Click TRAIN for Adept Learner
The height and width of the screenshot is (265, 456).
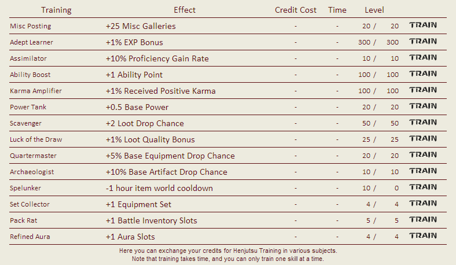[423, 42]
